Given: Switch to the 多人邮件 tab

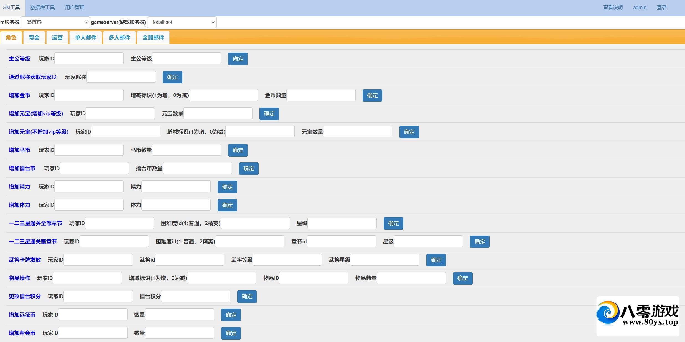Looking at the screenshot, I should pos(119,37).
